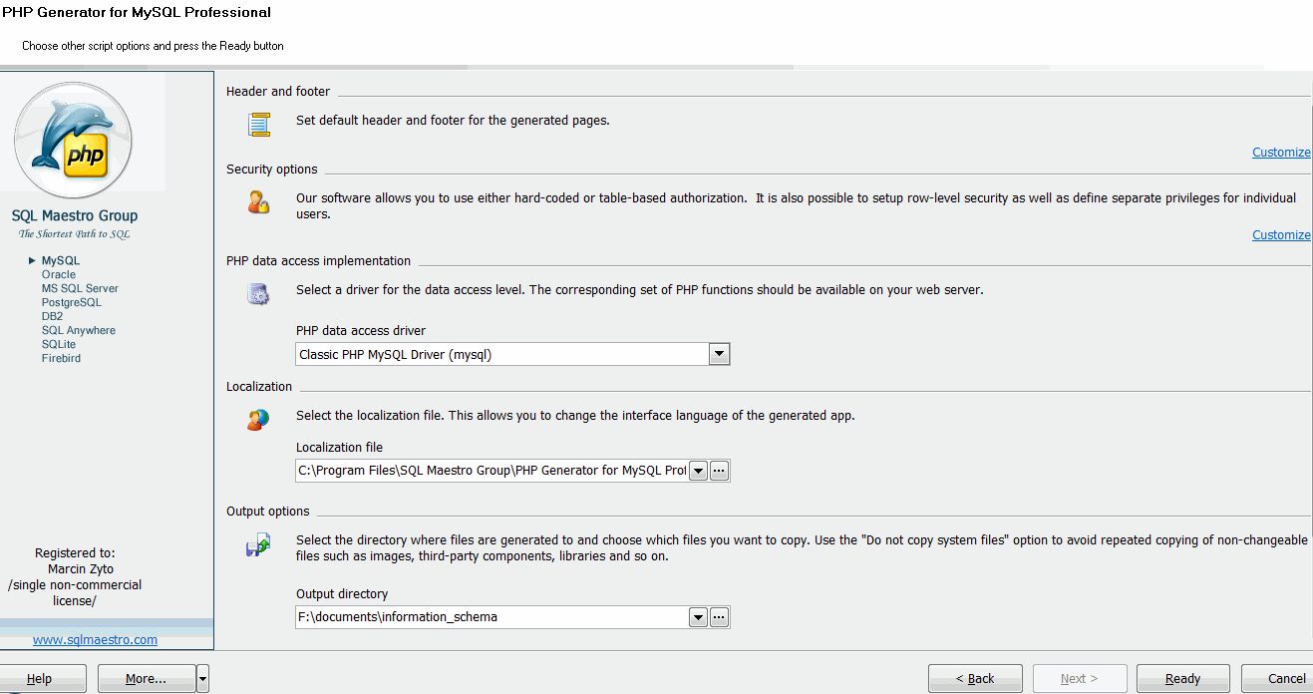
Task: Click the Localization section heading
Action: coord(259,387)
